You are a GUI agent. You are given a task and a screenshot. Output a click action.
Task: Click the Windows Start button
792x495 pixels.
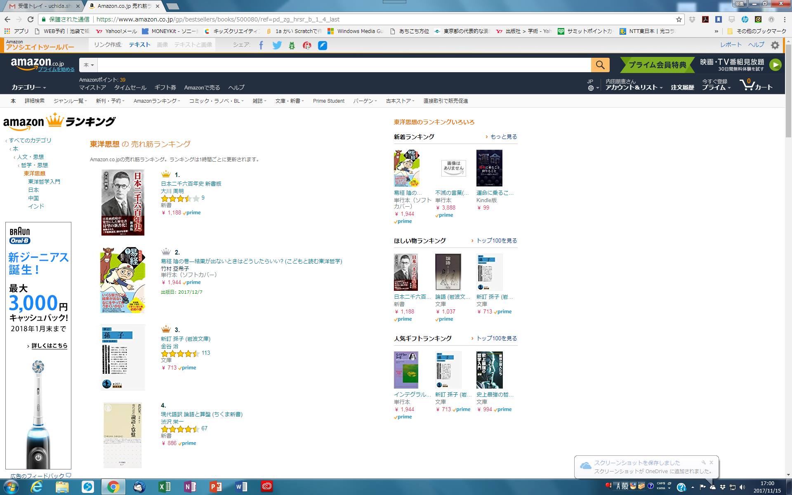(10, 487)
